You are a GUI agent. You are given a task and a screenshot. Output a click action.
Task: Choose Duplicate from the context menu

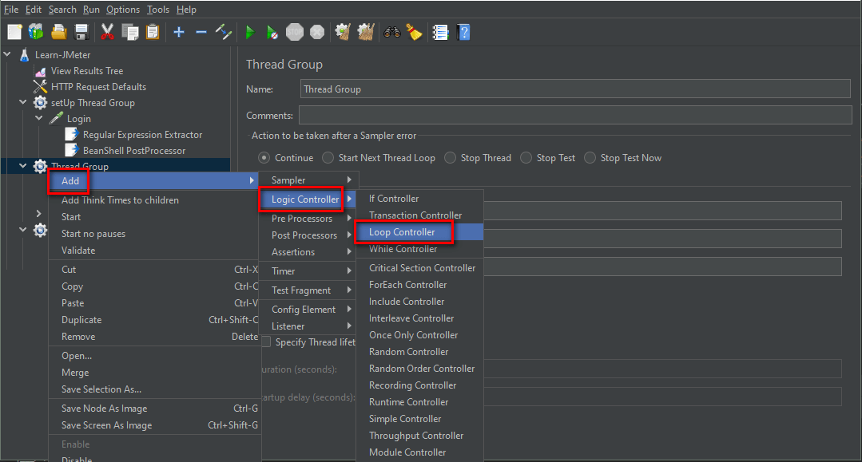click(154, 320)
